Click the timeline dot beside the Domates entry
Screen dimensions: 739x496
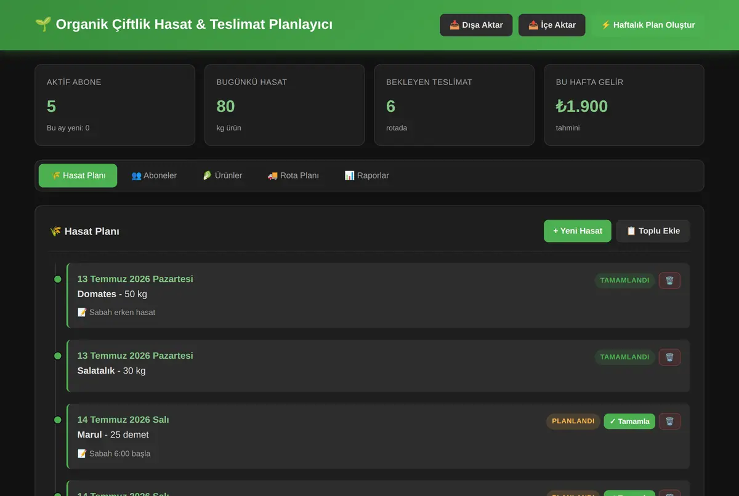58,279
